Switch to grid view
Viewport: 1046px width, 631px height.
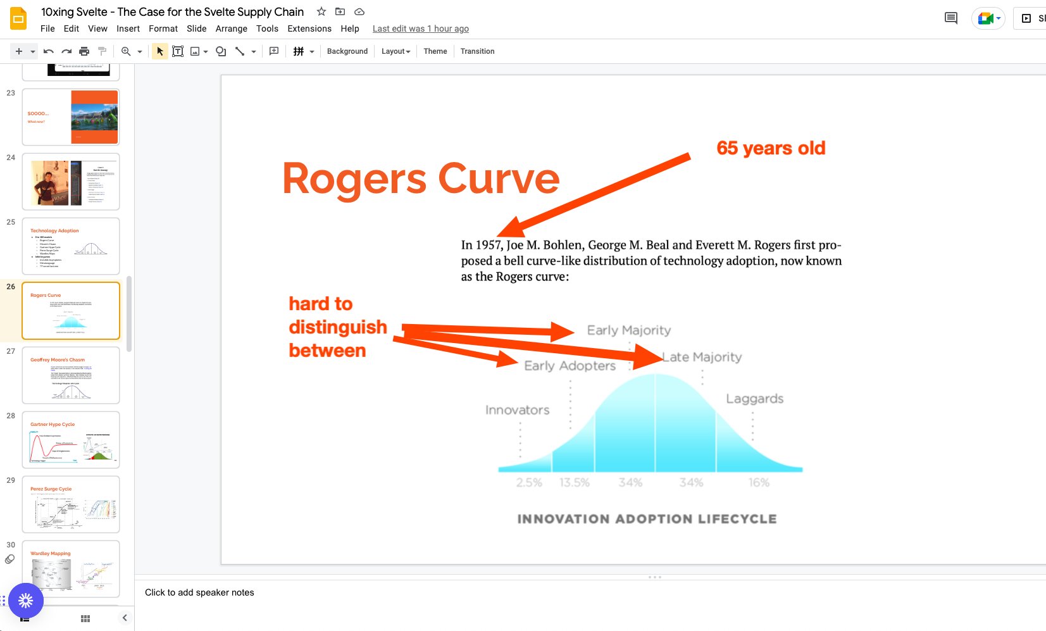85,618
